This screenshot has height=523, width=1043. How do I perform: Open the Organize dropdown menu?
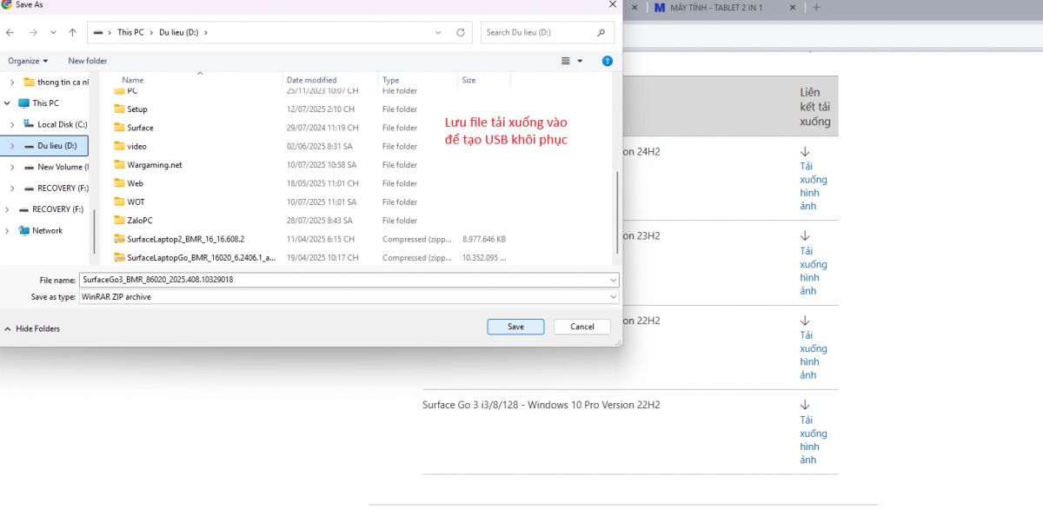(x=28, y=61)
